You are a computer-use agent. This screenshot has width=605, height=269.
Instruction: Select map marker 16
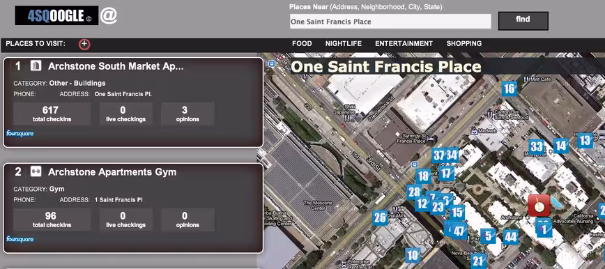tap(510, 89)
